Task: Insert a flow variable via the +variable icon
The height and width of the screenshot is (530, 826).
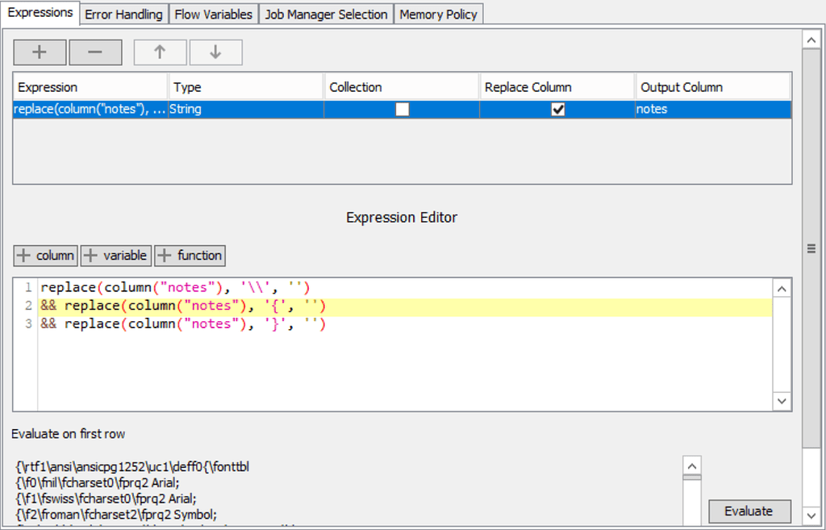Action: pos(115,255)
